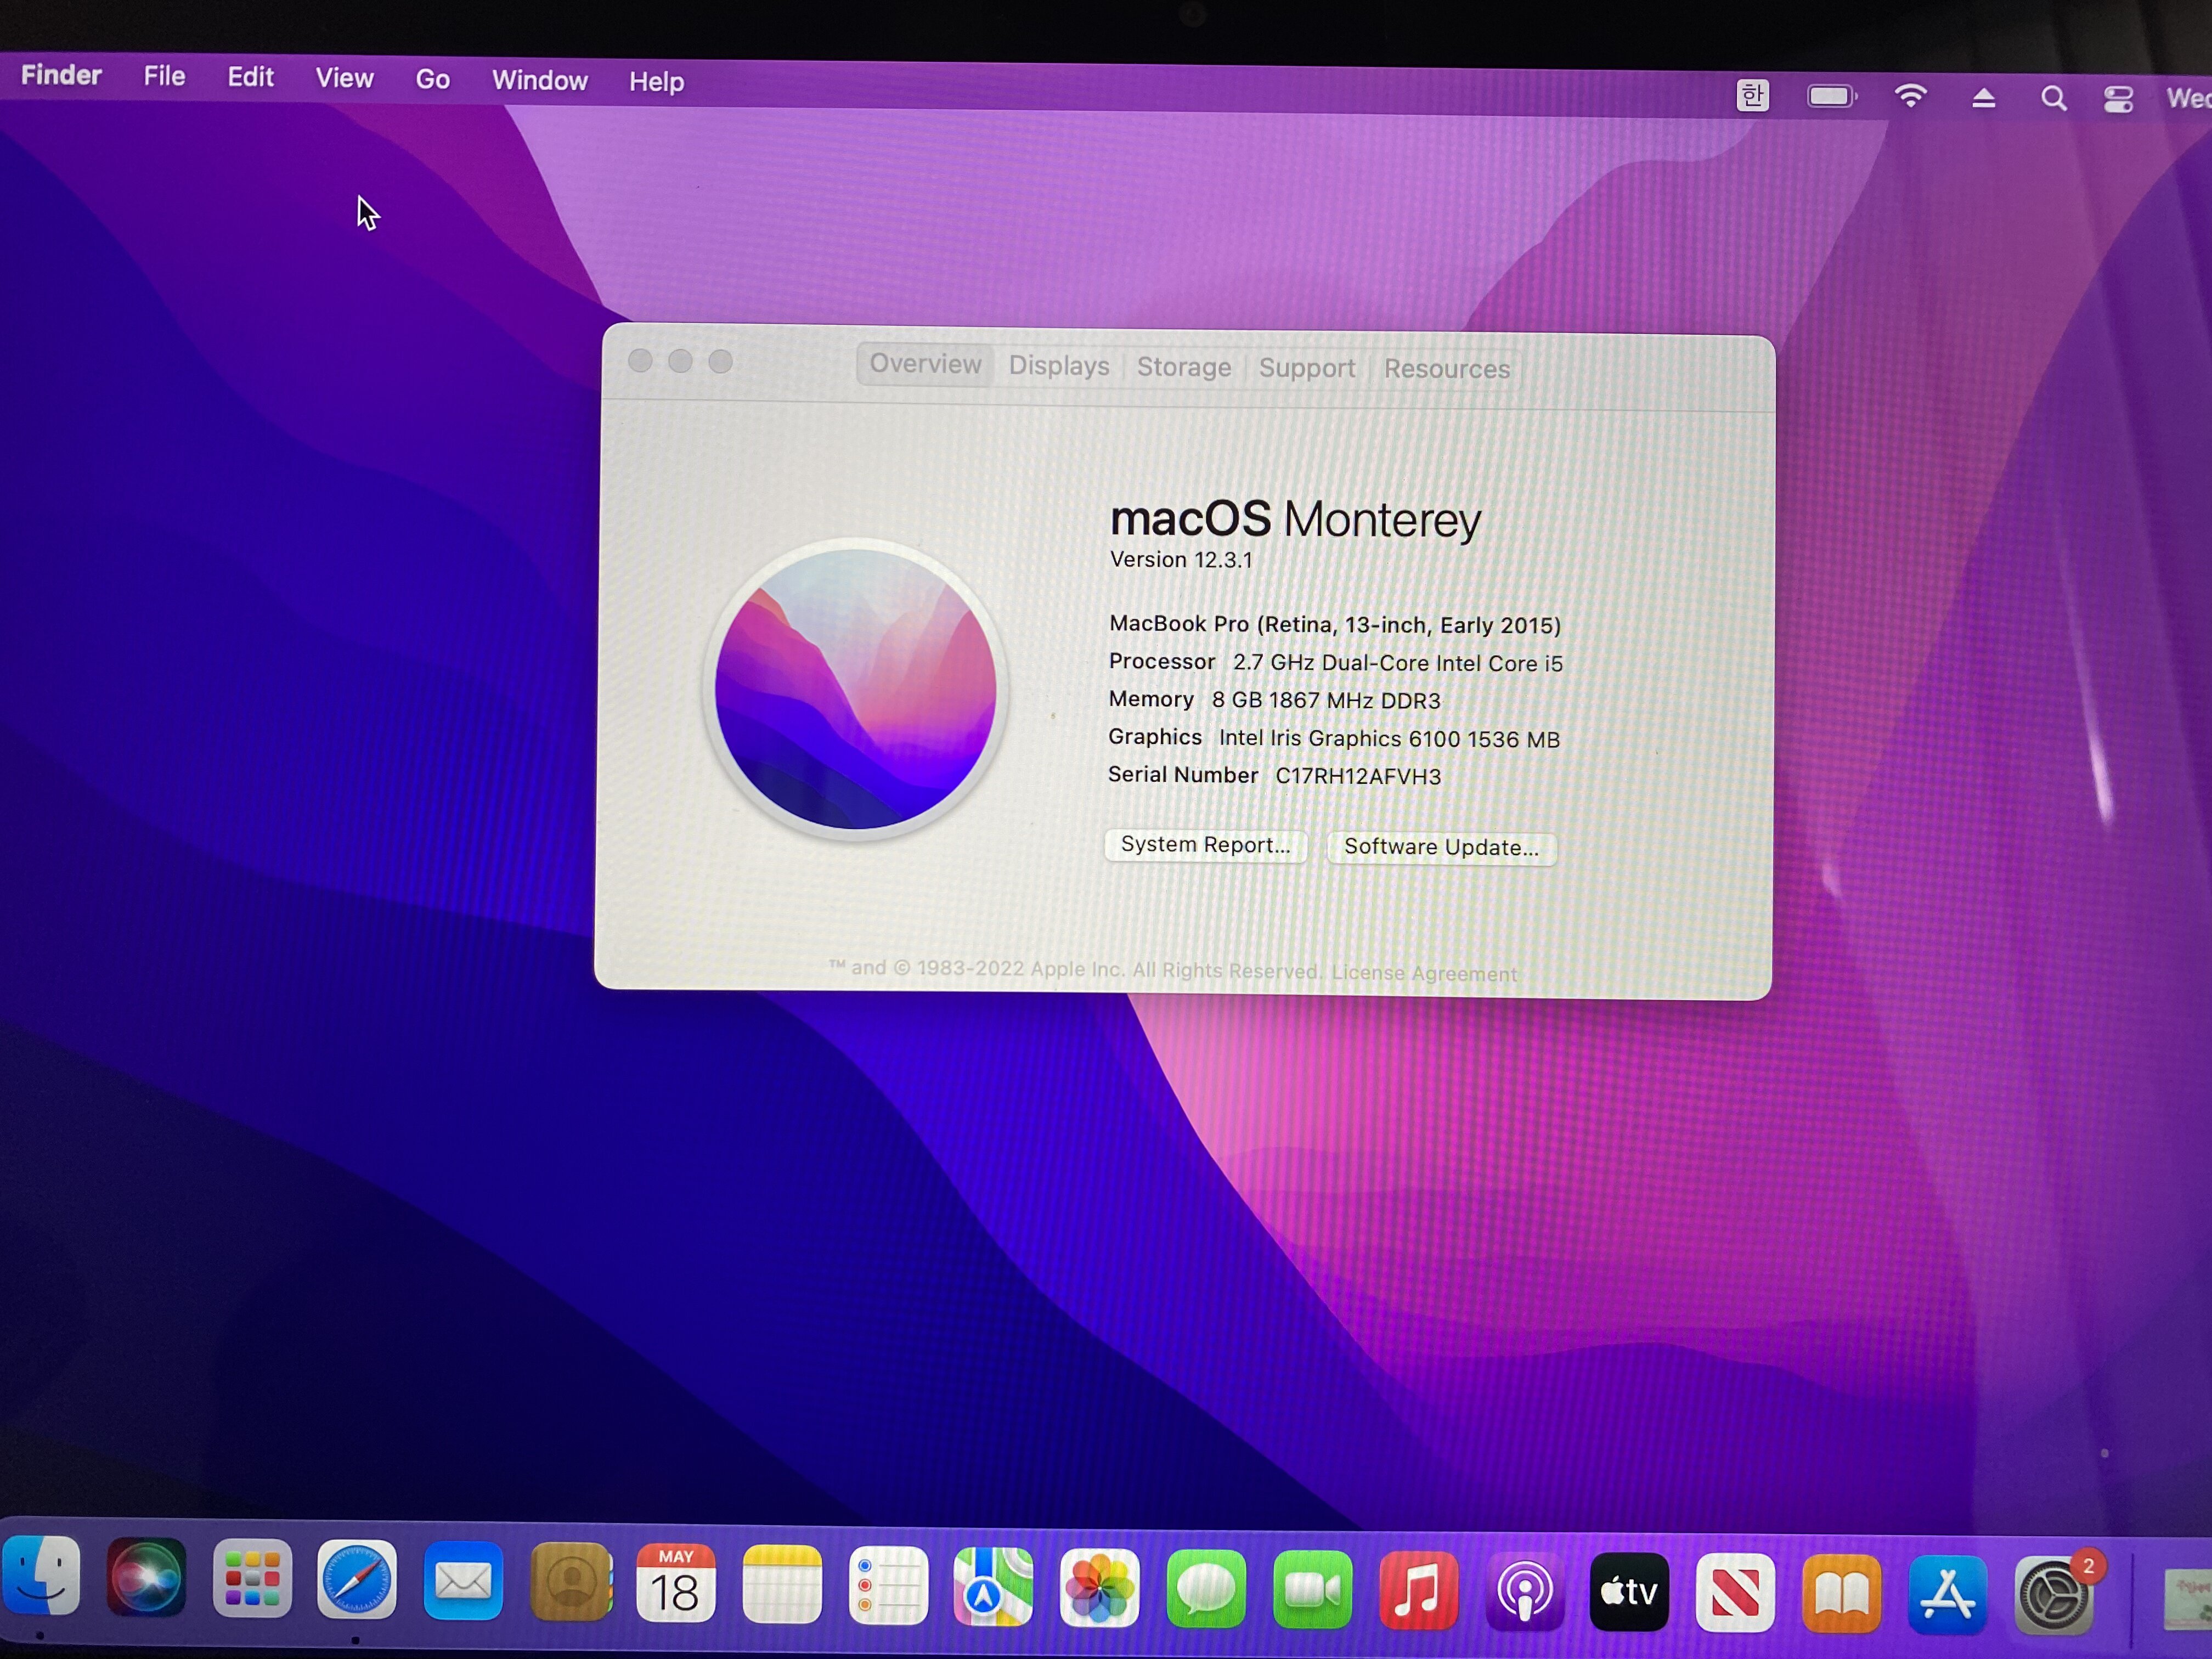Click memory value 8 GB 1867 MHz DDR3
The height and width of the screenshot is (1659, 2212).
coord(1326,700)
